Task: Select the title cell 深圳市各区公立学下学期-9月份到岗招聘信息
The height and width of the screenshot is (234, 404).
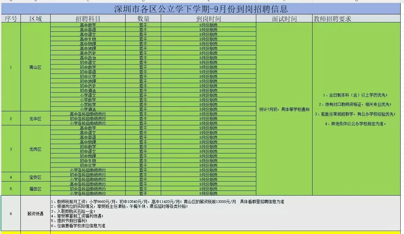Action: coord(201,9)
